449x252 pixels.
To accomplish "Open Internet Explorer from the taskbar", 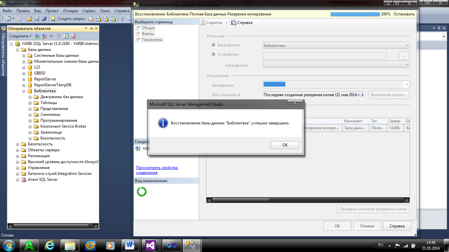I will 50,245.
